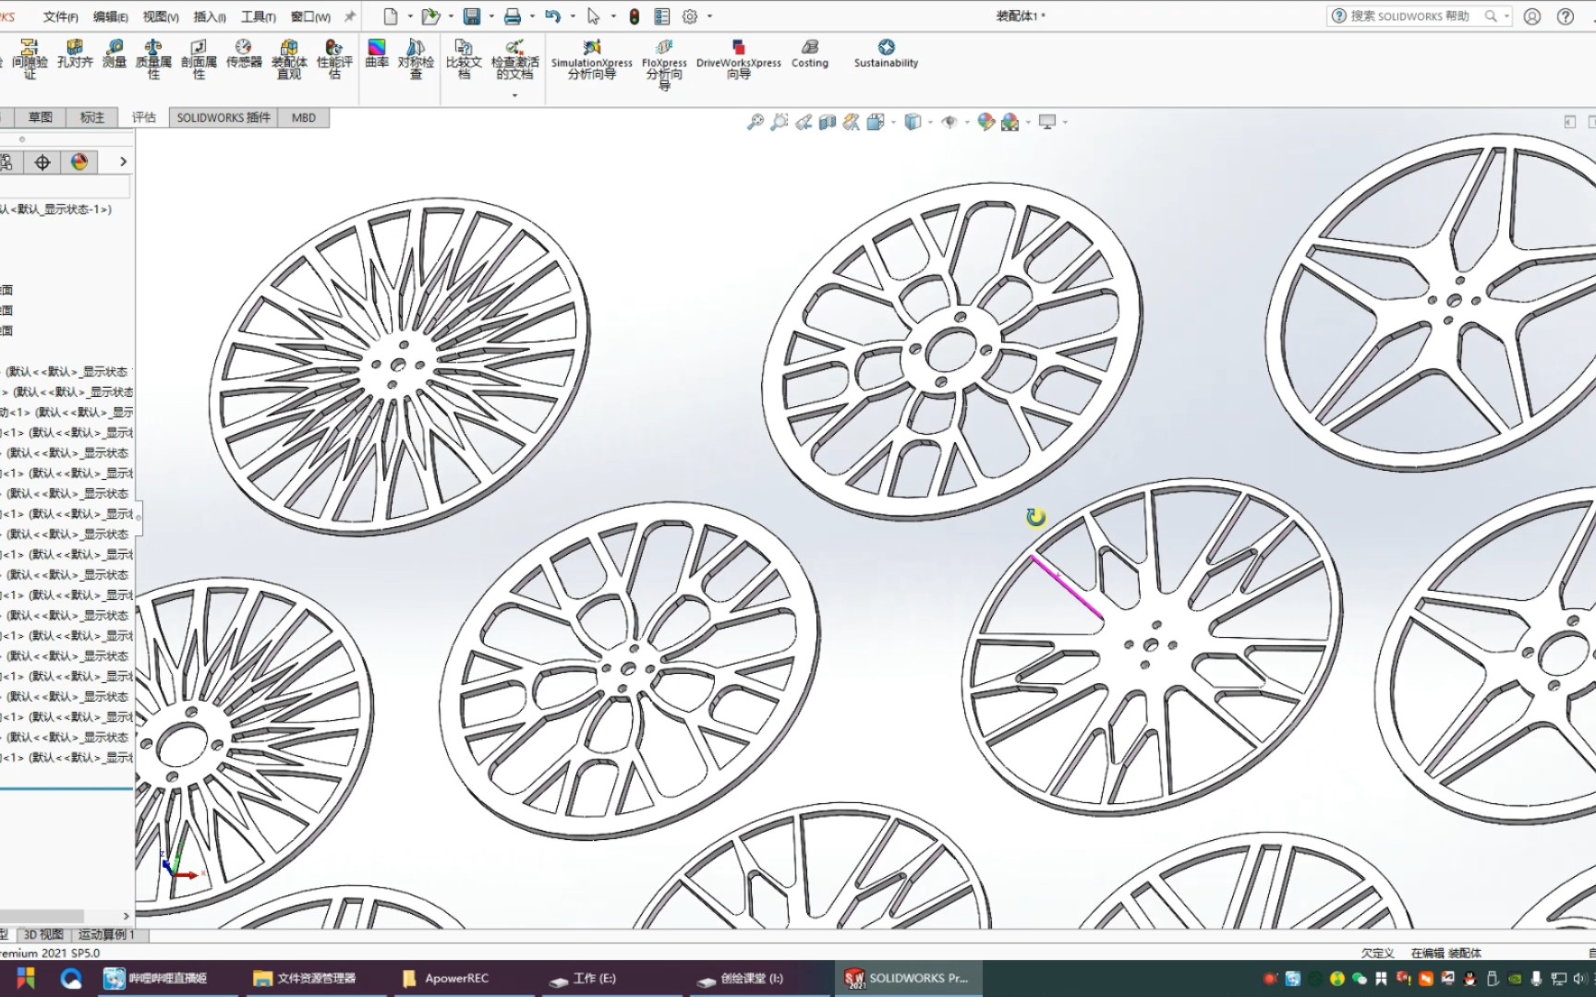The image size is (1596, 997).
Task: Switch to the 草图 tab
Action: 41,117
